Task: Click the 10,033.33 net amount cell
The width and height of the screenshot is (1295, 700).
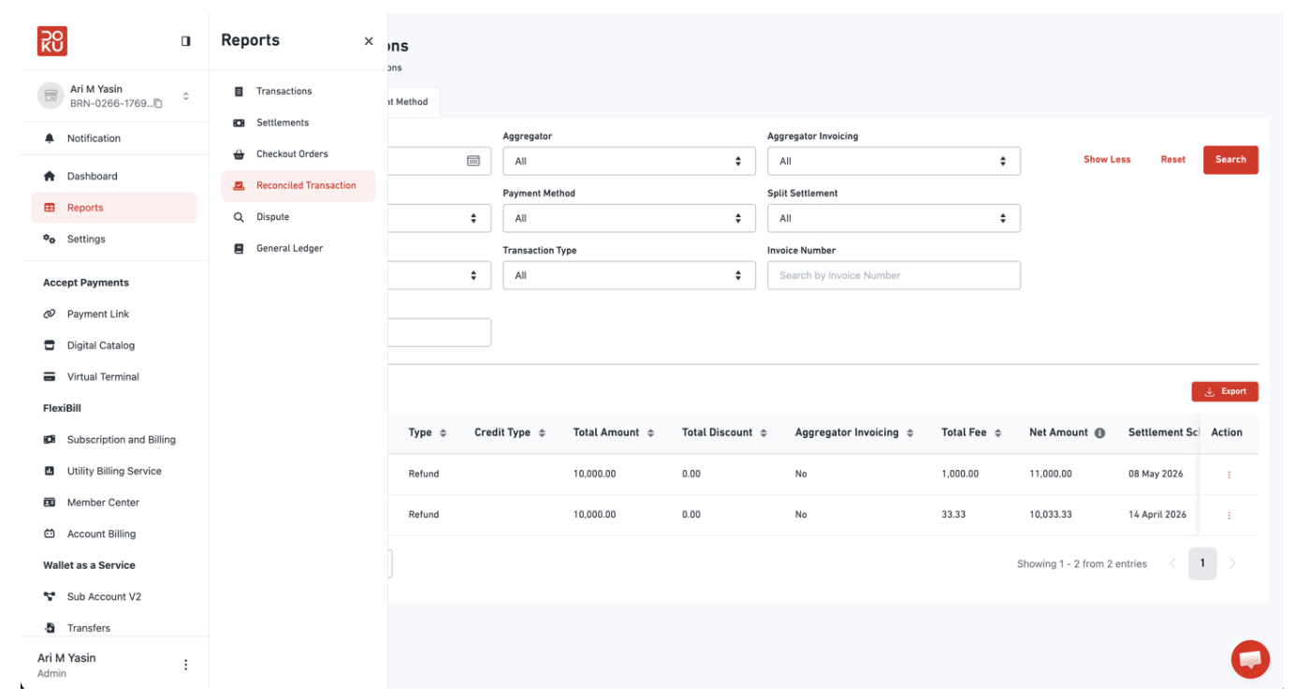Action: coord(1051,515)
